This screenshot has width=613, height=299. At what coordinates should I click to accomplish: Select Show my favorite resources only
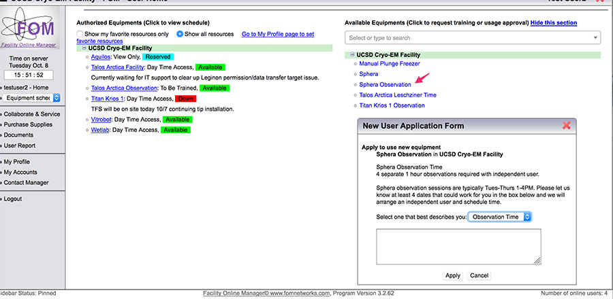pos(80,34)
